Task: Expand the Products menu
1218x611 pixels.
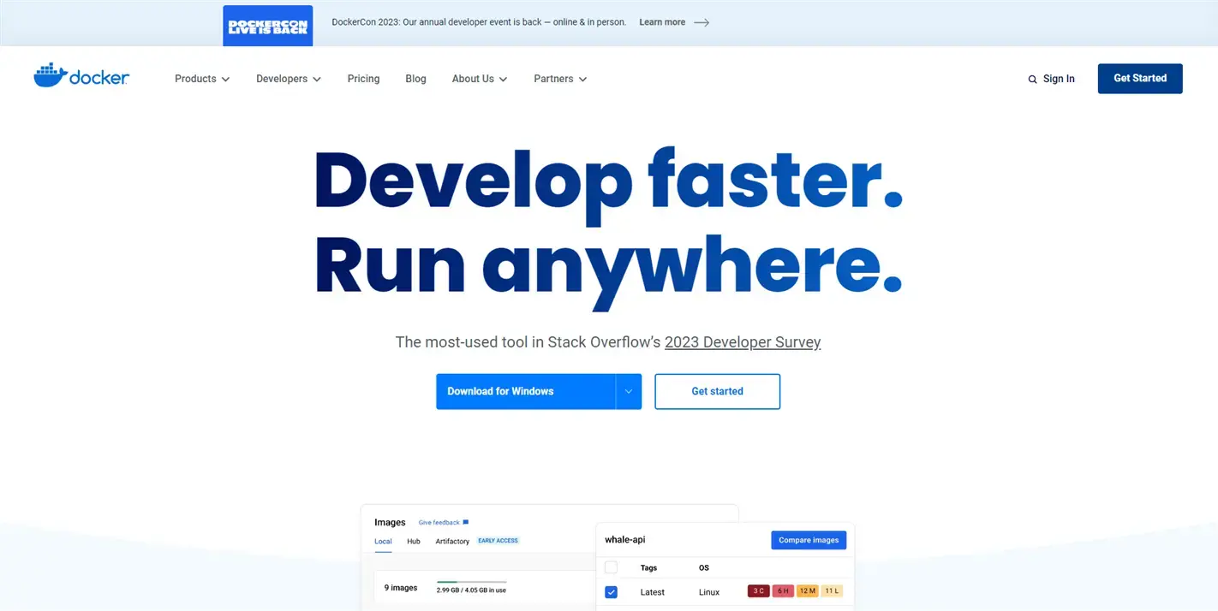Action: coord(202,79)
